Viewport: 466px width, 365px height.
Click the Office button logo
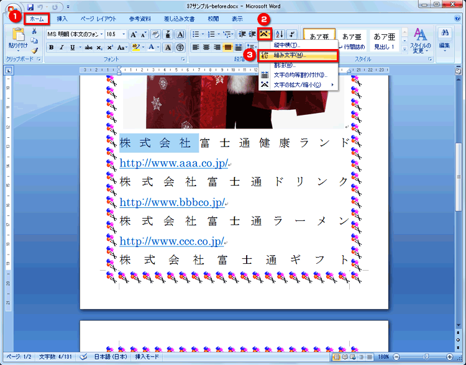pyautogui.click(x=12, y=10)
